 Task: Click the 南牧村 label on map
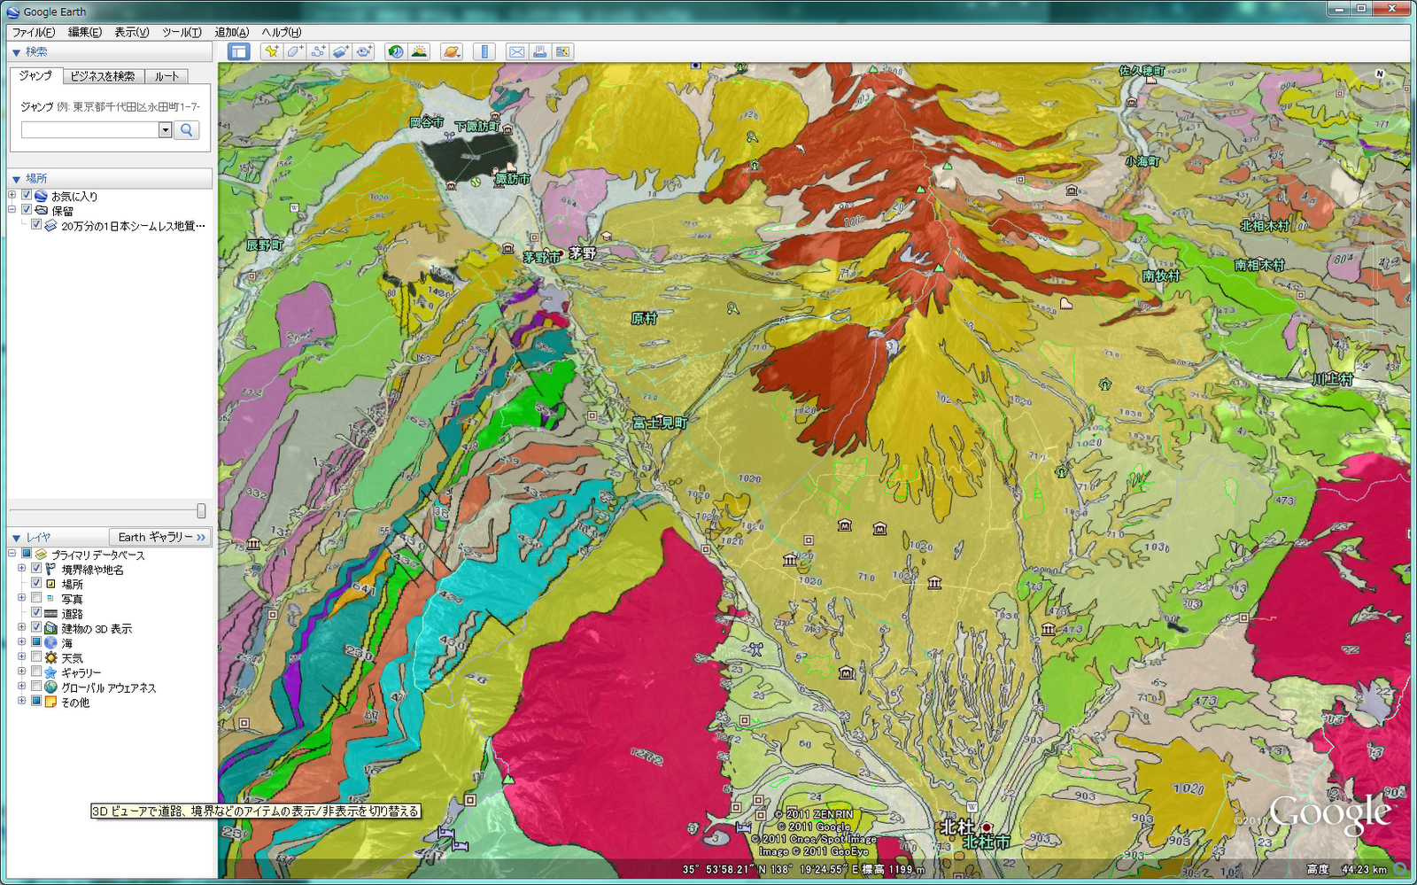coord(1161,276)
